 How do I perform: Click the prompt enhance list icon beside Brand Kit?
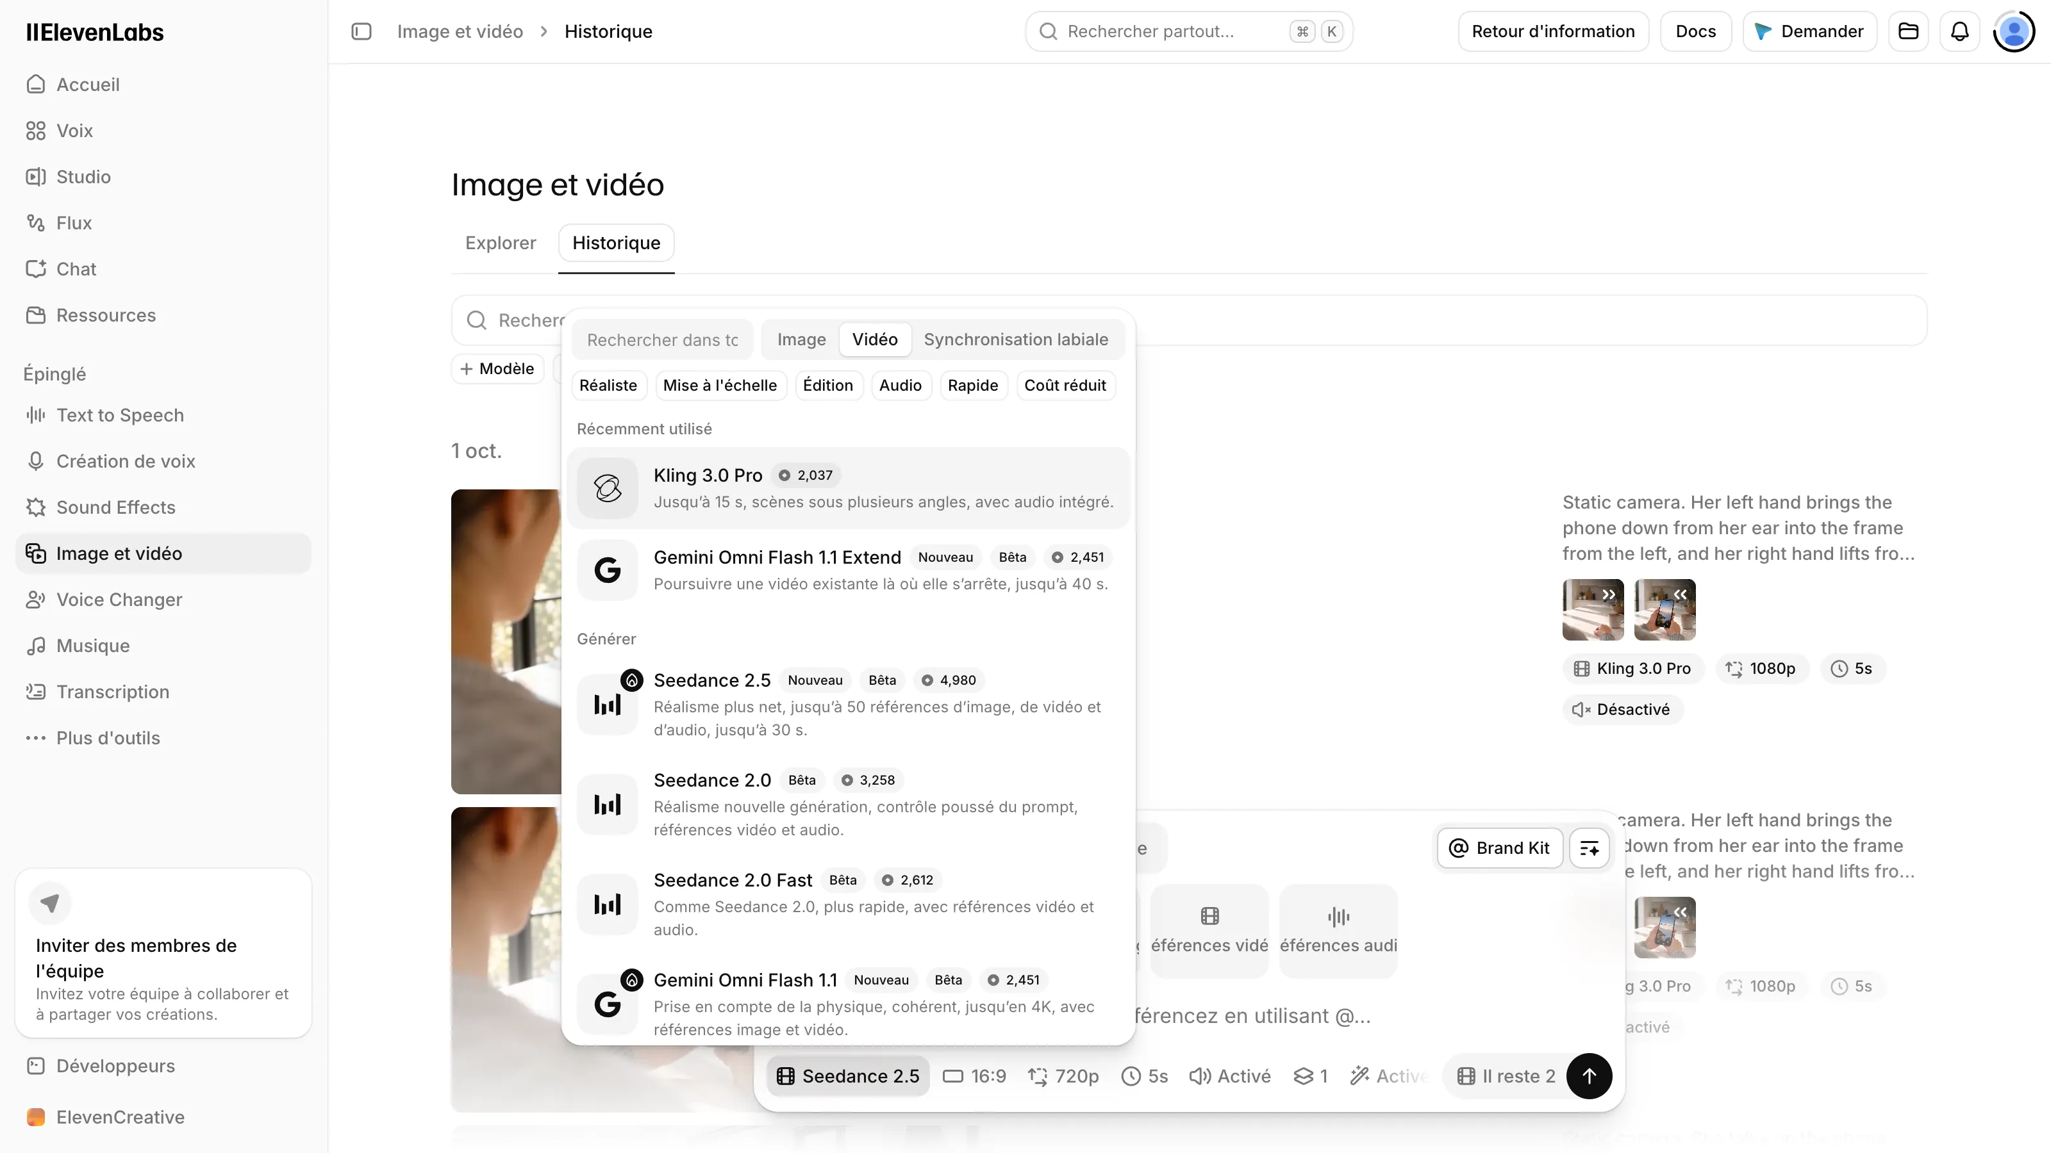pyautogui.click(x=1590, y=848)
